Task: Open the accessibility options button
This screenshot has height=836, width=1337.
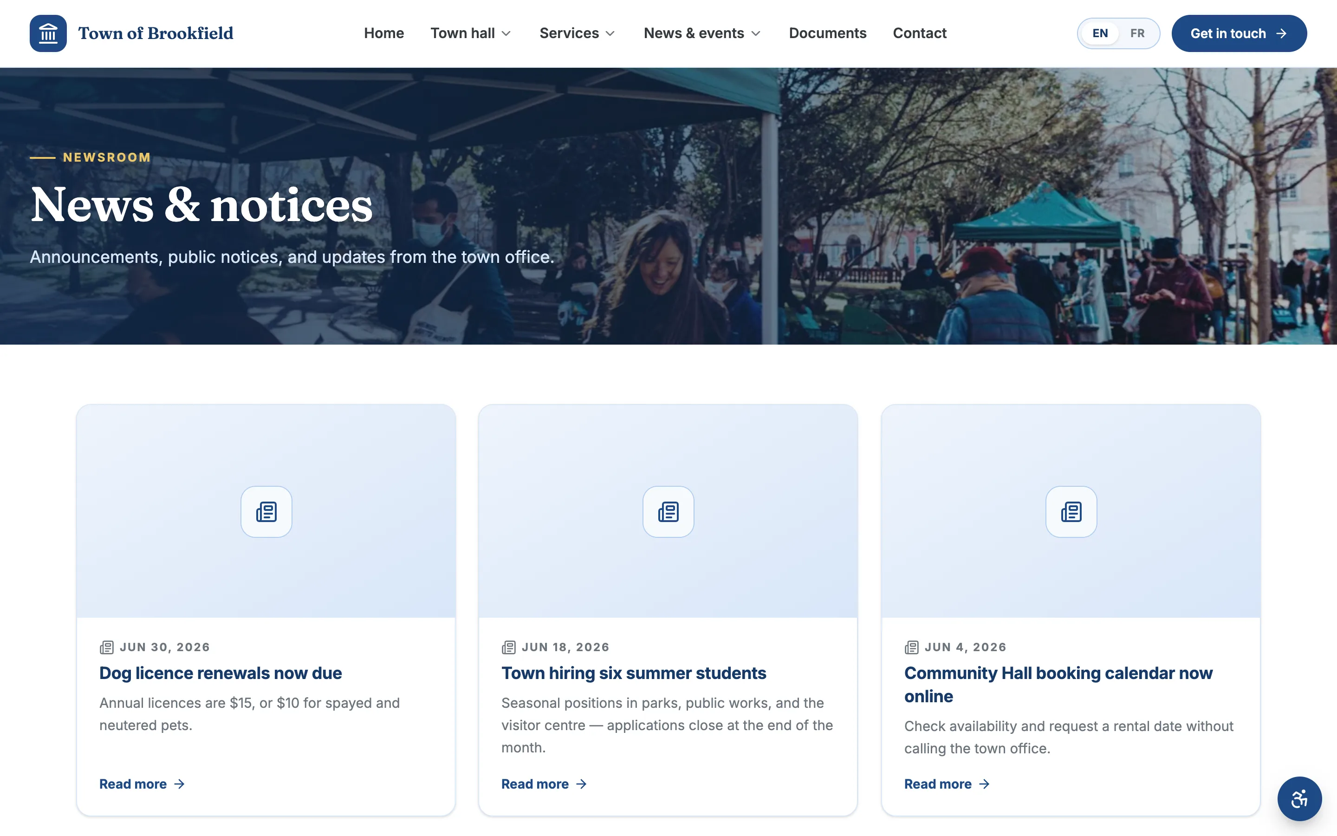Action: pyautogui.click(x=1299, y=799)
